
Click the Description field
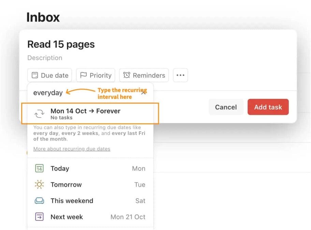(45, 58)
